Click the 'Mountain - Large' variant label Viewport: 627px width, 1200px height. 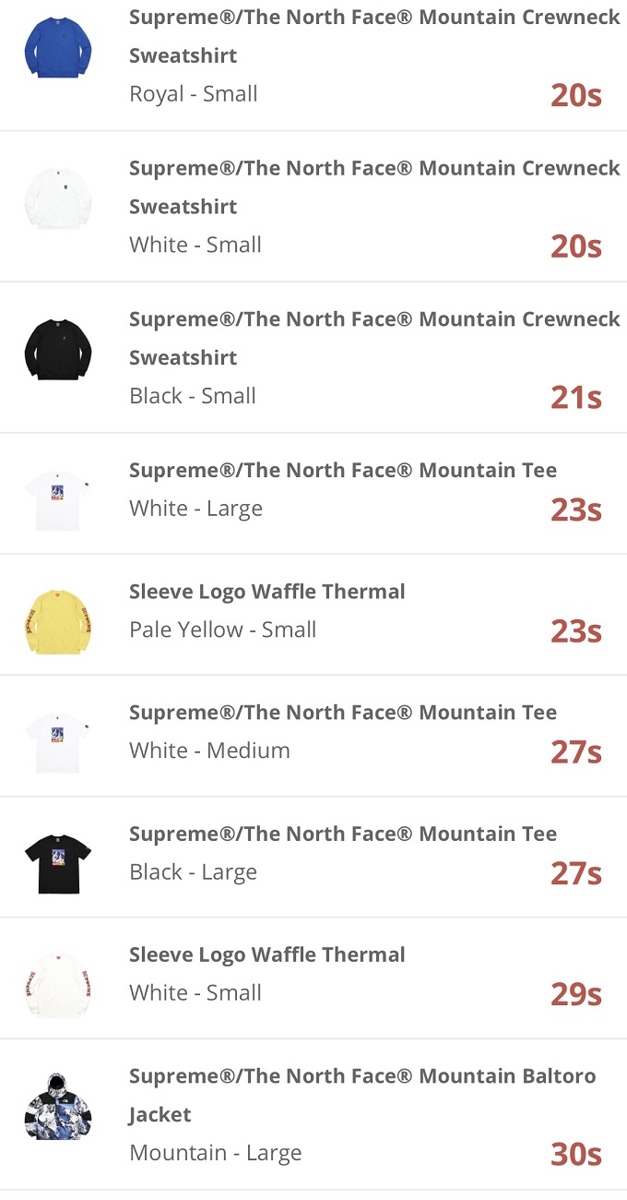[215, 1153]
